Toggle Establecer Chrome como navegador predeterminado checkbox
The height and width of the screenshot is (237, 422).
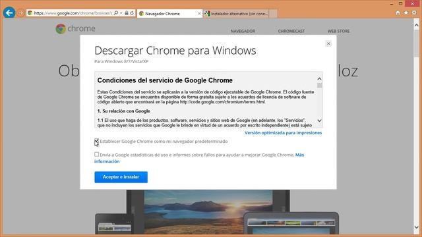(97, 141)
